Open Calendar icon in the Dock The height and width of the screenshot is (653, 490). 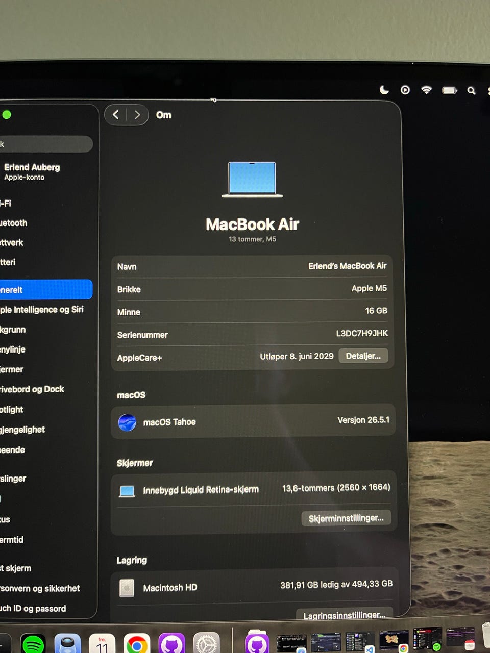(102, 644)
